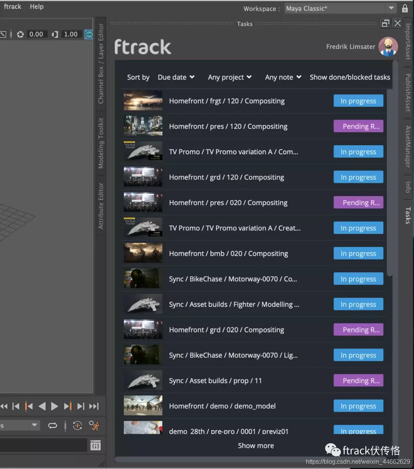The width and height of the screenshot is (414, 469).
Task: Select task Sync / Asset builds / prop / 11
Action: click(253, 381)
